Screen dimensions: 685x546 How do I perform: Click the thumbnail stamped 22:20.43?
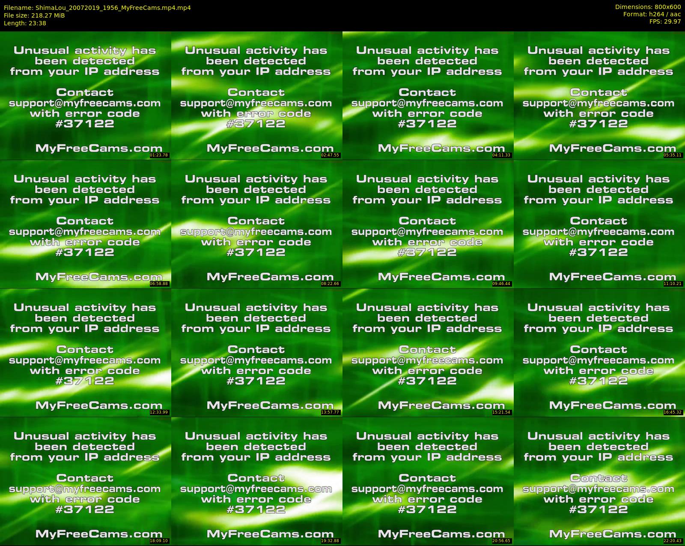pos(599,481)
